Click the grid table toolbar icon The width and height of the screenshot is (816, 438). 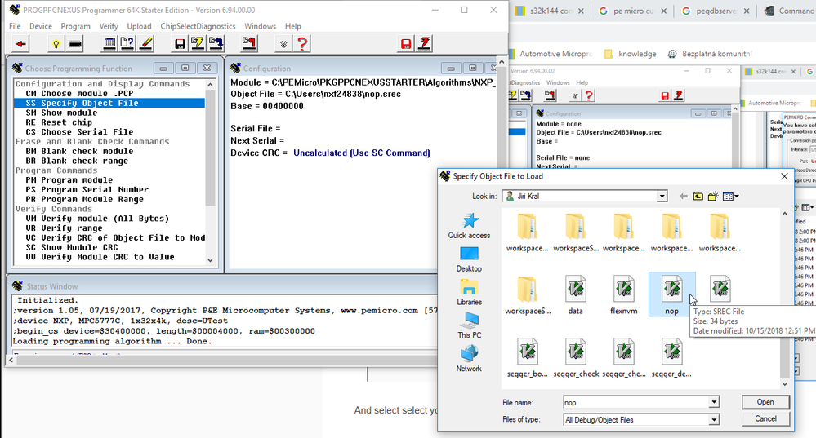(109, 44)
